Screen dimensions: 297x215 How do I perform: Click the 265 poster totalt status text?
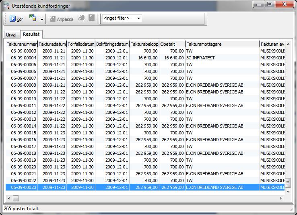22,209
